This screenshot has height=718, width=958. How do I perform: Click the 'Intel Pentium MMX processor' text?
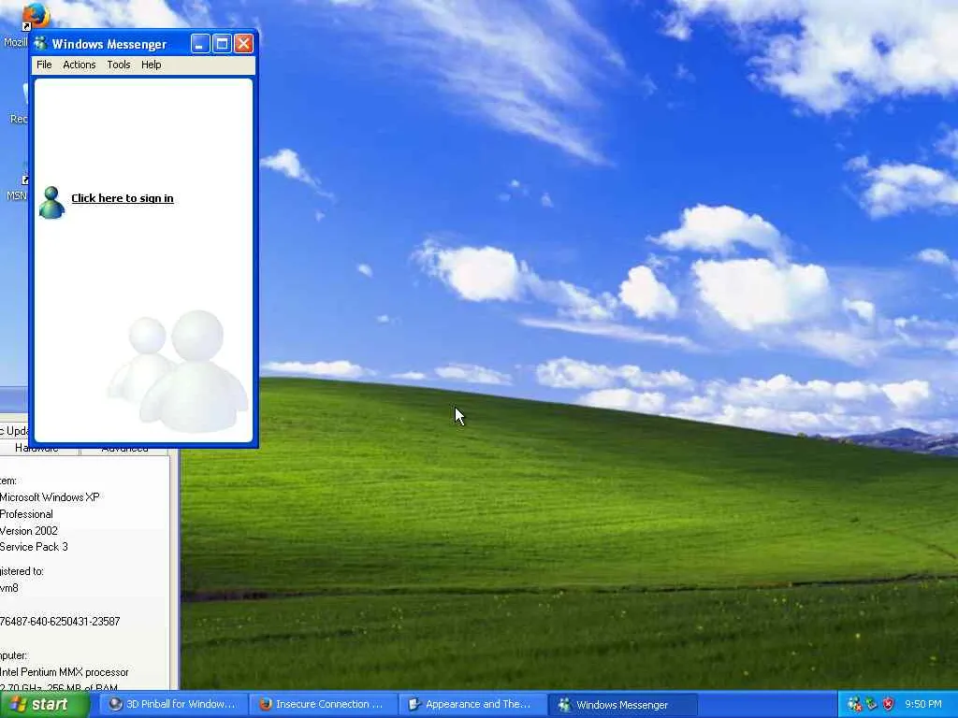pos(65,672)
